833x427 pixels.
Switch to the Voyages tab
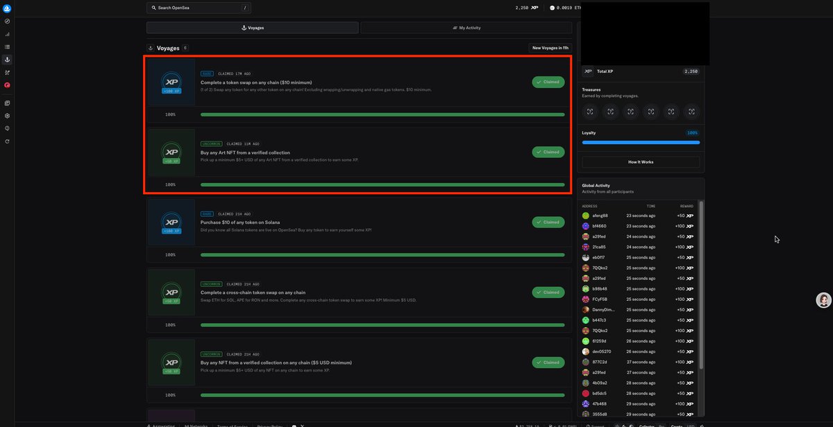click(x=253, y=28)
